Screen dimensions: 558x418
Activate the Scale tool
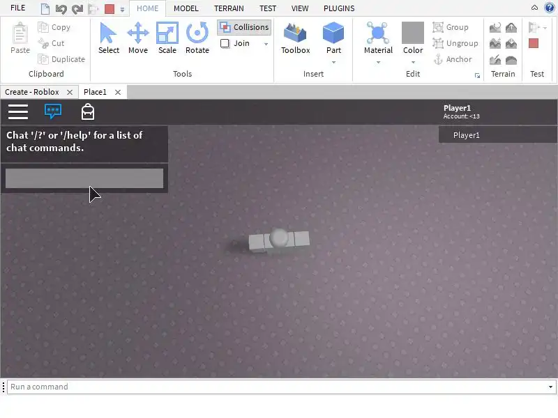click(x=167, y=38)
